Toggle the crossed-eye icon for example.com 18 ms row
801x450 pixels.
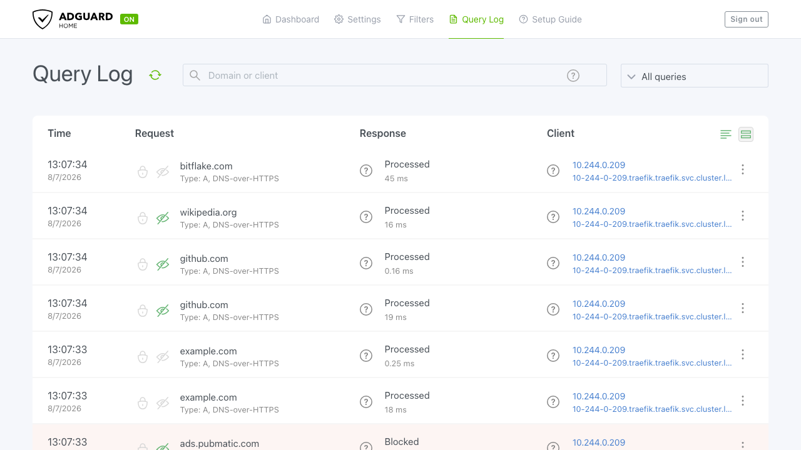click(x=163, y=403)
